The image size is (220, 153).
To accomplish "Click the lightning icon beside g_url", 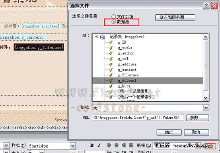I will tap(111, 59).
